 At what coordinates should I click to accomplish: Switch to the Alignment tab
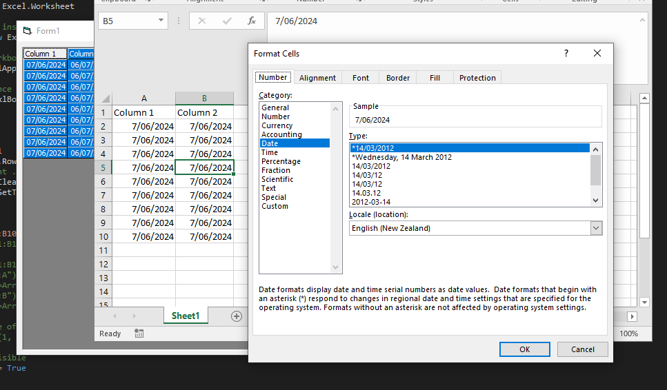(317, 78)
